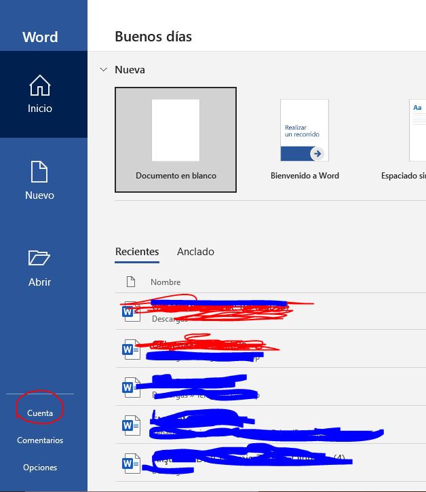Open the fourth recent Word document
This screenshot has height=492, width=426.
271,425
